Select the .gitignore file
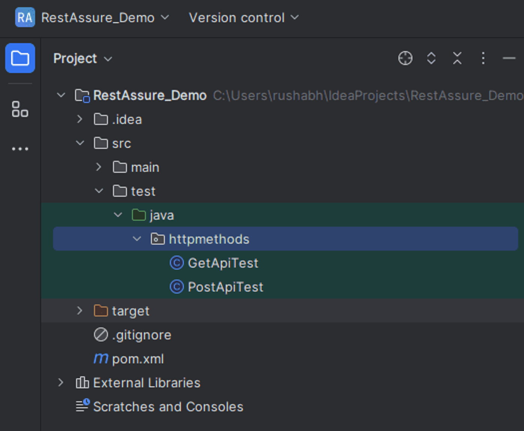 click(142, 335)
